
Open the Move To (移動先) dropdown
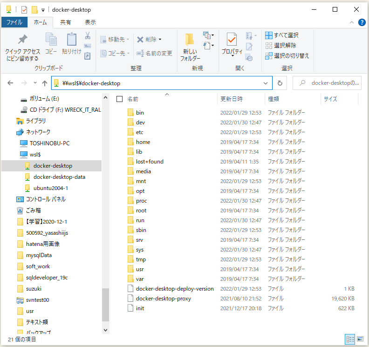pos(115,40)
